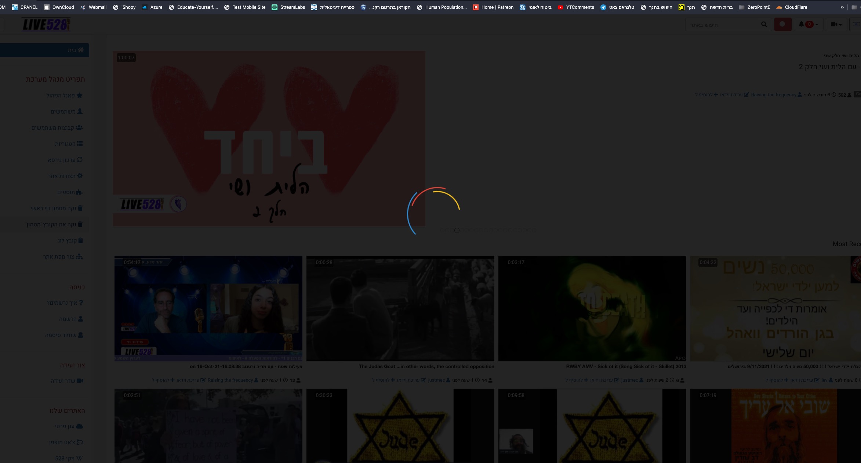Click the puzzle icon for תוספים (plugins)
The width and height of the screenshot is (861, 463).
80,192
